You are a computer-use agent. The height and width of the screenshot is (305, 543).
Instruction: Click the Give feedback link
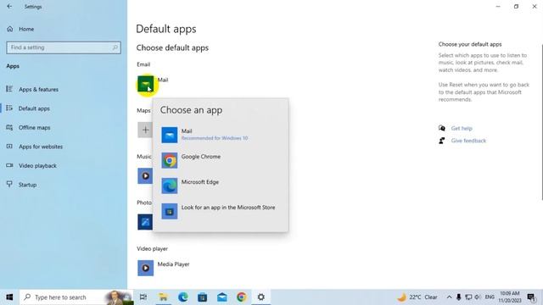(x=468, y=141)
